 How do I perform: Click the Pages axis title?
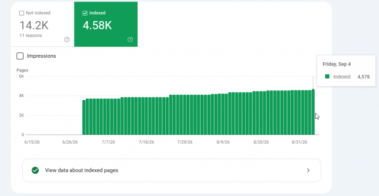coord(23,70)
